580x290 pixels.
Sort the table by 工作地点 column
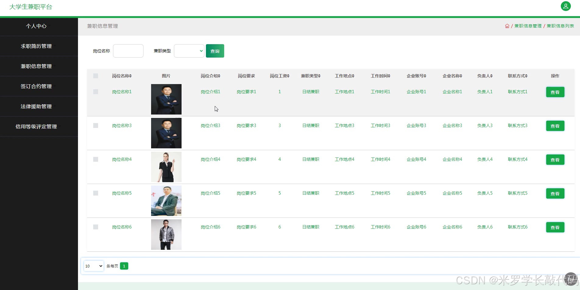(344, 76)
